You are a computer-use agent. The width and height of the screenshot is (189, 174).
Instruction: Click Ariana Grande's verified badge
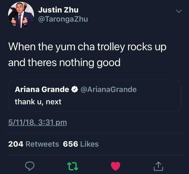click(x=75, y=89)
